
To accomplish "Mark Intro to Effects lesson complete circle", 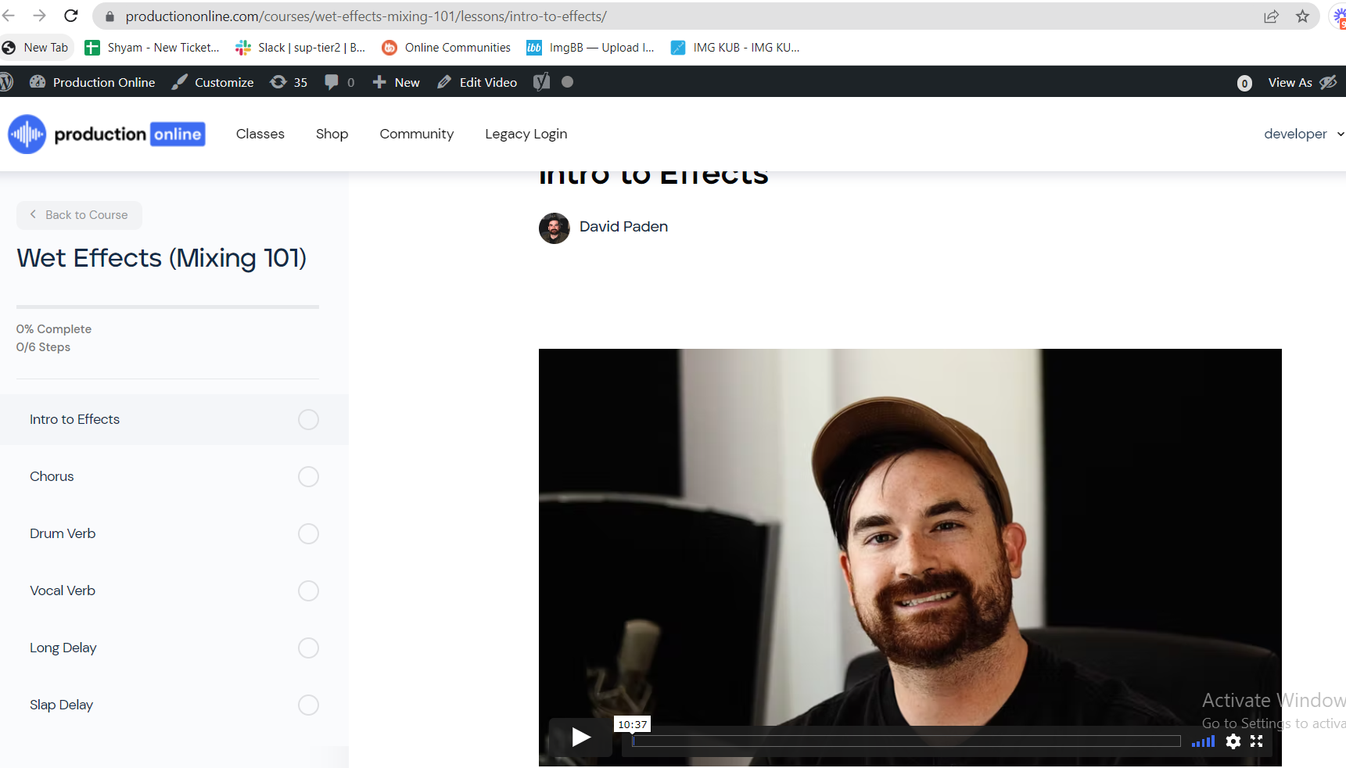I will pos(308,420).
